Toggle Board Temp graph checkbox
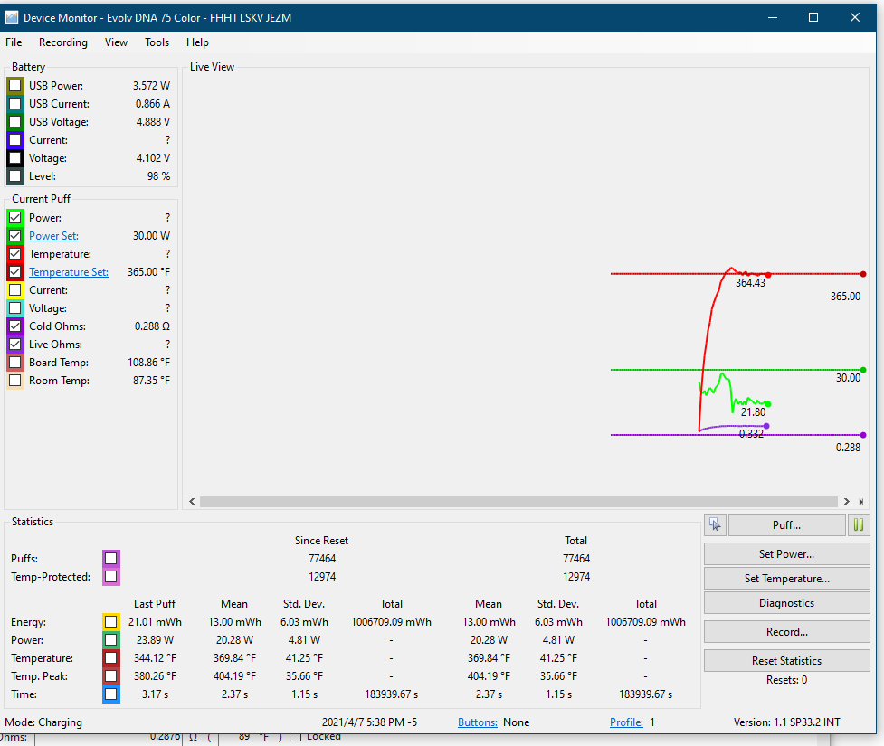The height and width of the screenshot is (746, 884). tap(15, 363)
